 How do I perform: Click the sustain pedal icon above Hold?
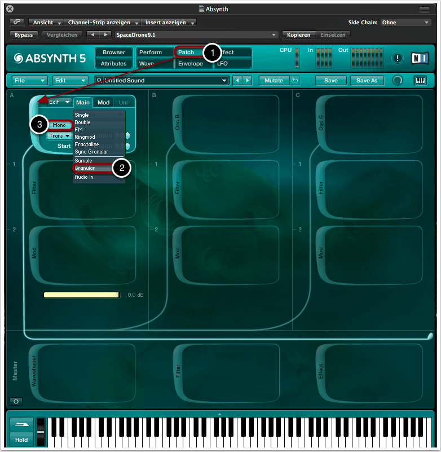pos(21,424)
